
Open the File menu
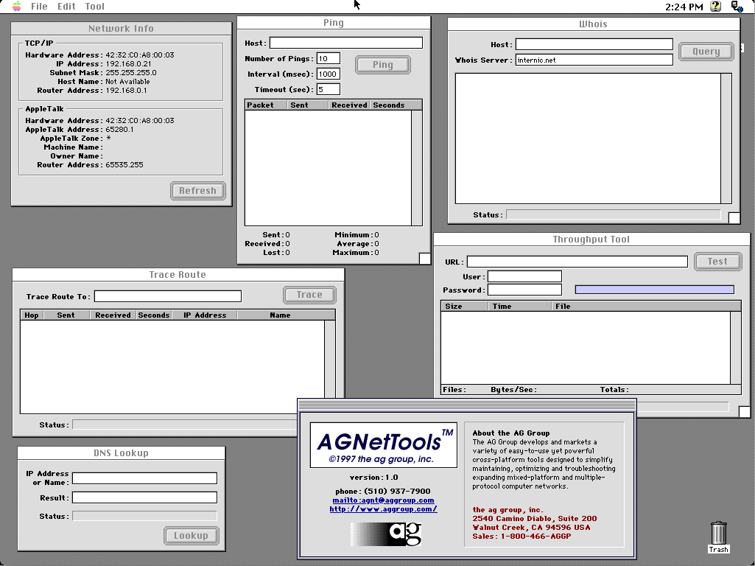[x=39, y=6]
